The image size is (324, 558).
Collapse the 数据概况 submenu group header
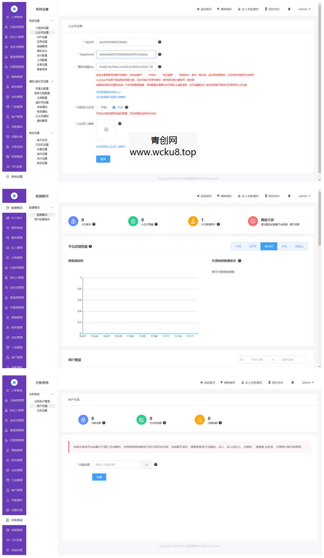[x=41, y=208]
